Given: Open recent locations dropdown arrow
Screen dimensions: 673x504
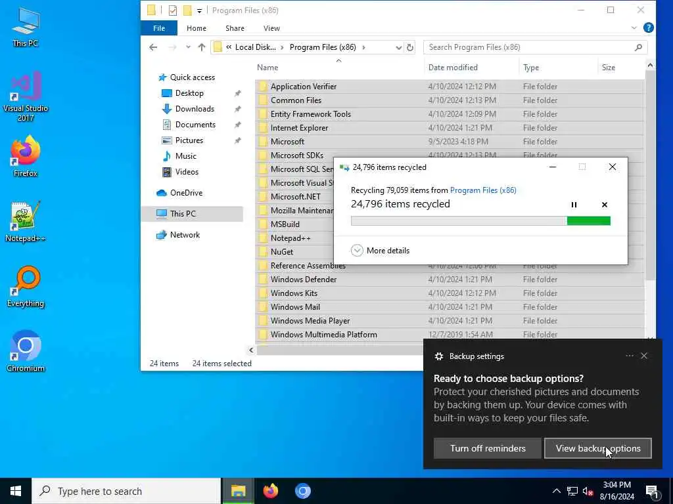Looking at the screenshot, I should pos(188,47).
